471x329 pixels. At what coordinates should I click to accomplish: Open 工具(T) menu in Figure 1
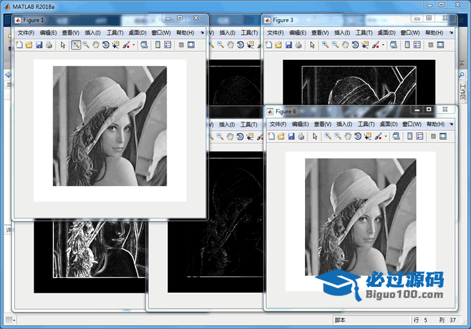(x=115, y=33)
